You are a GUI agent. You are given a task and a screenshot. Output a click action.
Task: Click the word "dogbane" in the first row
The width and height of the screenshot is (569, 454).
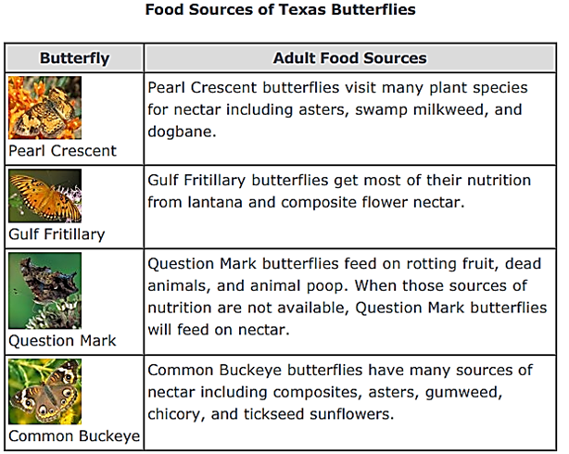coord(181,132)
